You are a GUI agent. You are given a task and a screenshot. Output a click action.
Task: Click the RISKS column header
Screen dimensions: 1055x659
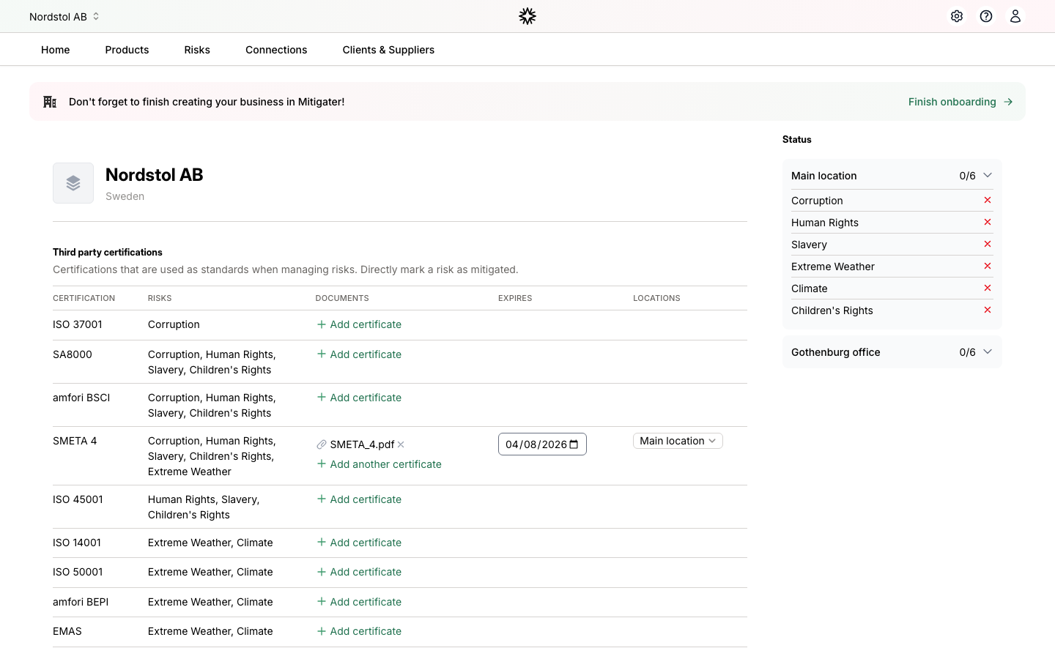click(160, 298)
